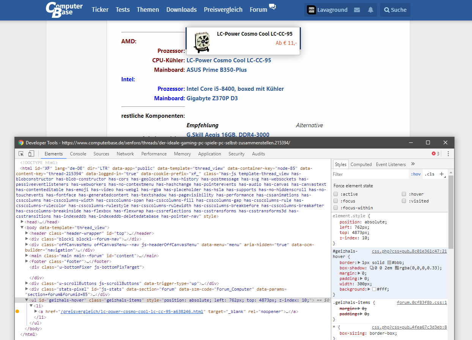Open the Ticker navigation link
The width and height of the screenshot is (472, 340).
pyautogui.click(x=100, y=10)
